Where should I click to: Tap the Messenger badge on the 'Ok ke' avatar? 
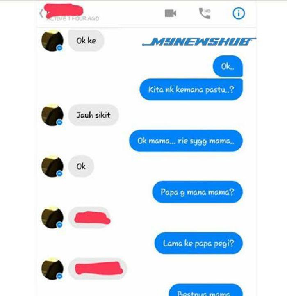click(x=60, y=48)
